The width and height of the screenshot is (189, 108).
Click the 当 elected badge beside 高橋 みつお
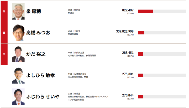[x=4, y=33]
